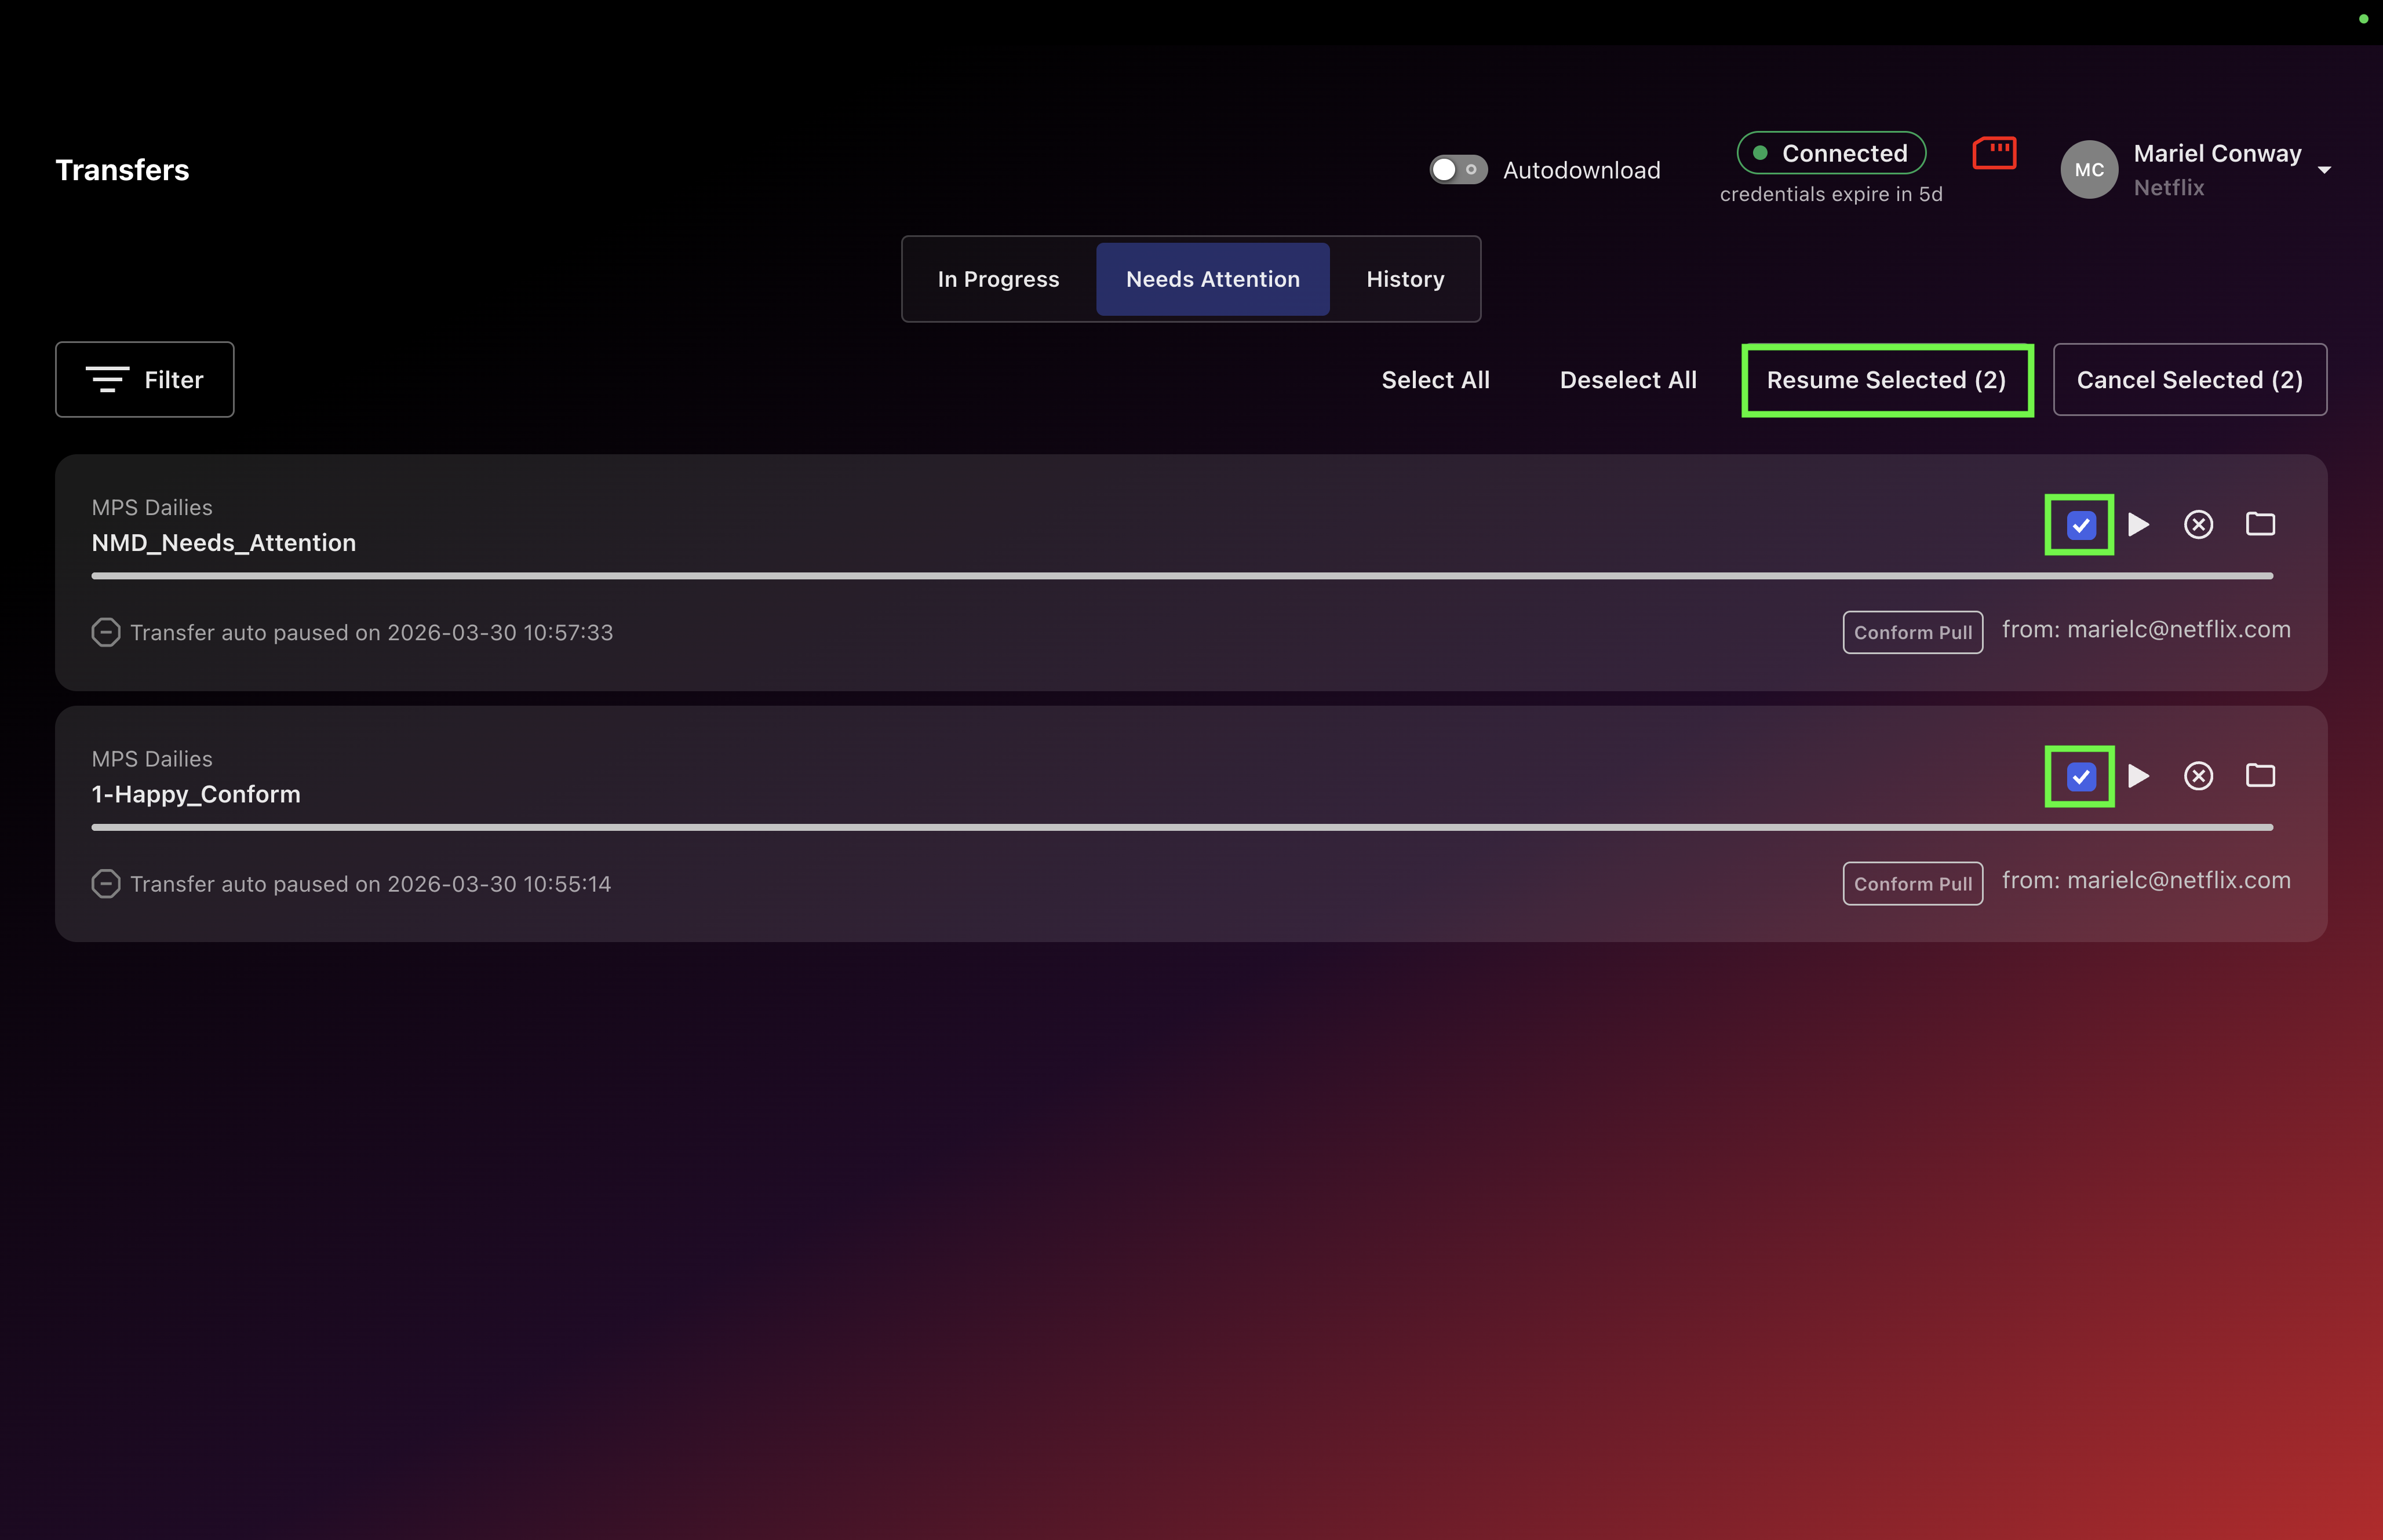2383x1540 pixels.
Task: Switch to the In Progress tab
Action: tap(998, 279)
